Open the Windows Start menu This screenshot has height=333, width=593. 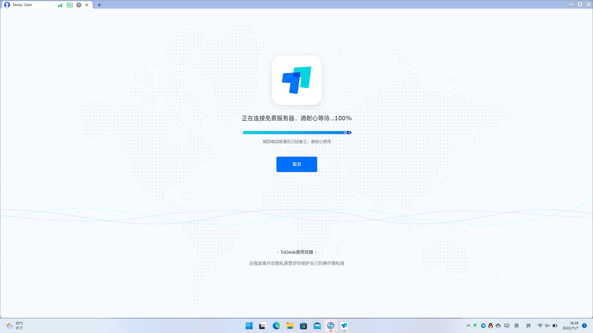click(249, 326)
